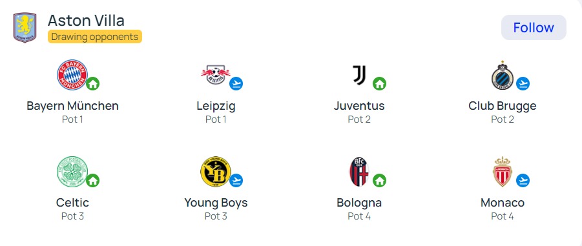Click the Drawing opponents status badge
The width and height of the screenshot is (582, 246).
(95, 37)
